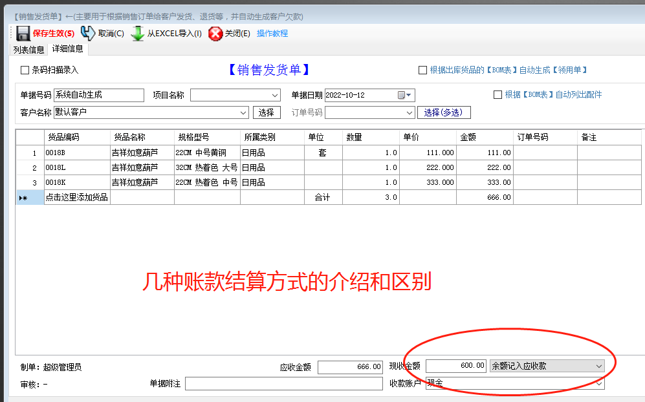Click the floppy disk icon before 保存生效
The image size is (645, 402).
point(25,33)
